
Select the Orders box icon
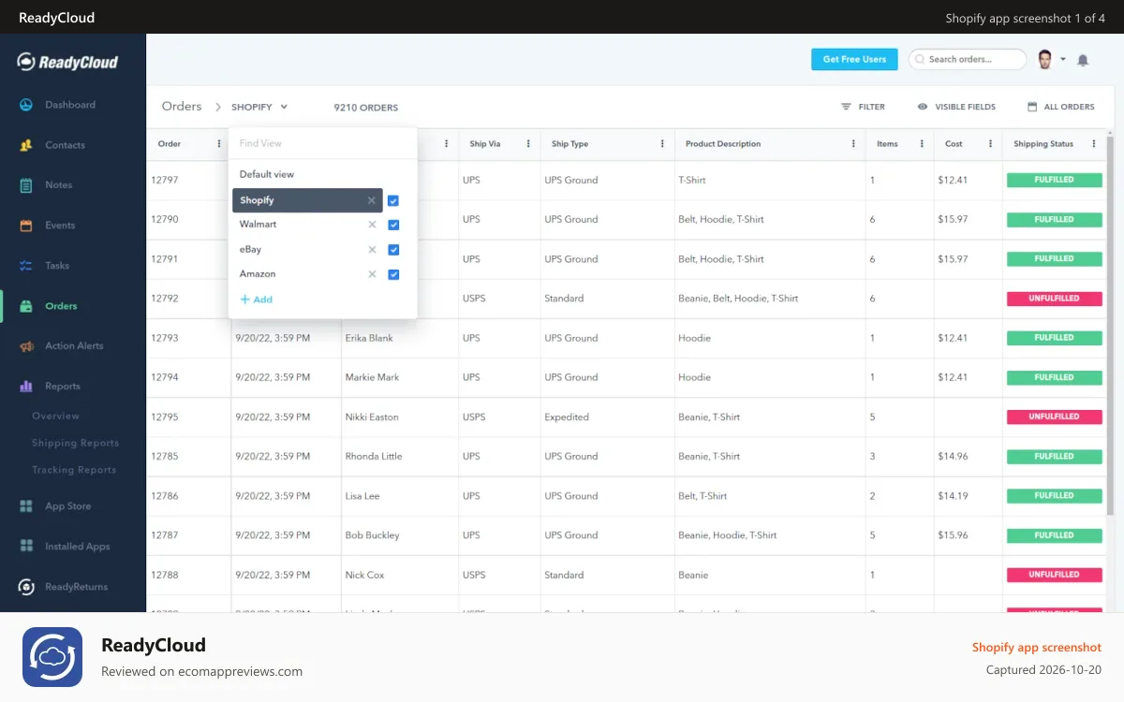[26, 306]
